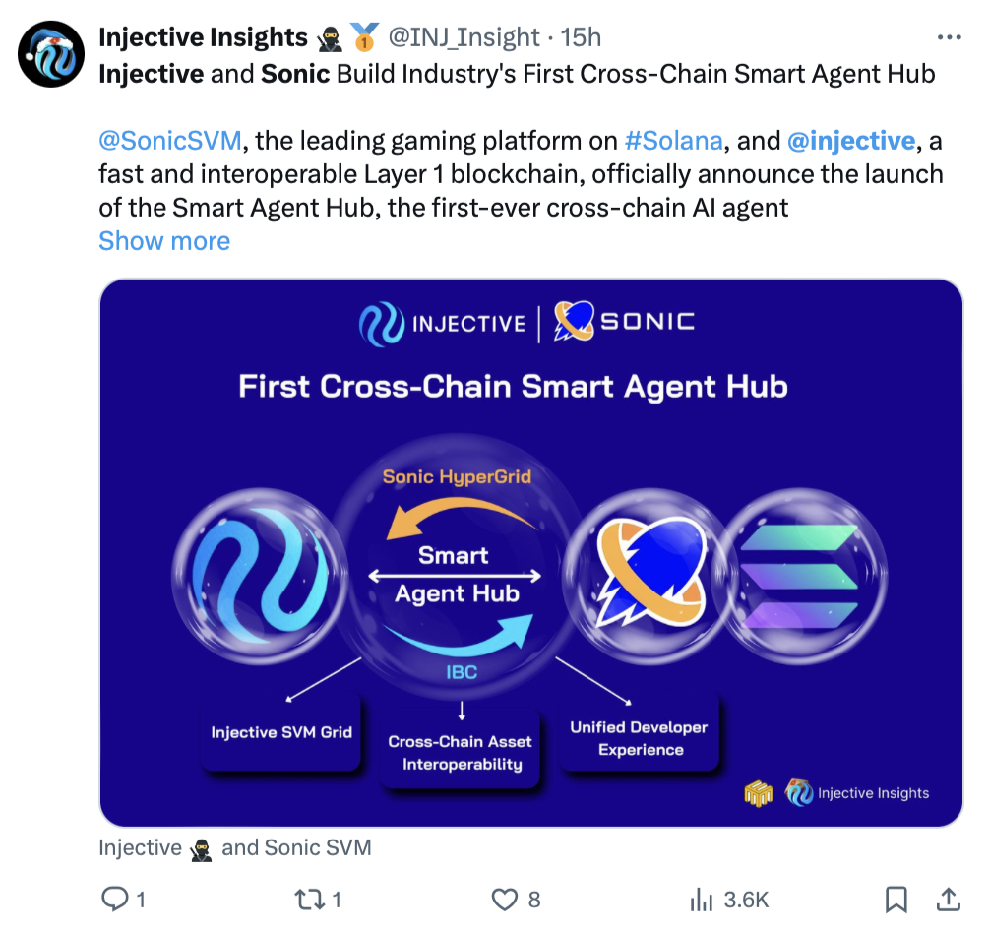Open the @injective mention link
The height and width of the screenshot is (933, 989).
click(x=851, y=141)
